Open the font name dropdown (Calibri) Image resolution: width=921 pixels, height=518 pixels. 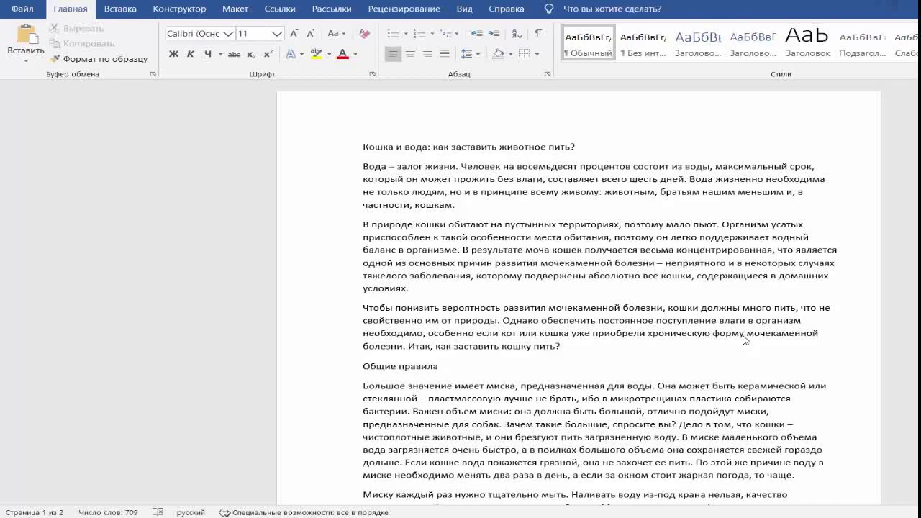228,34
